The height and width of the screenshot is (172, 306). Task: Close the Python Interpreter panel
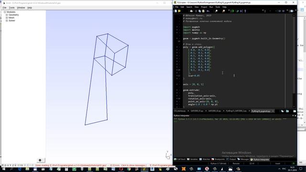(x=295, y=116)
